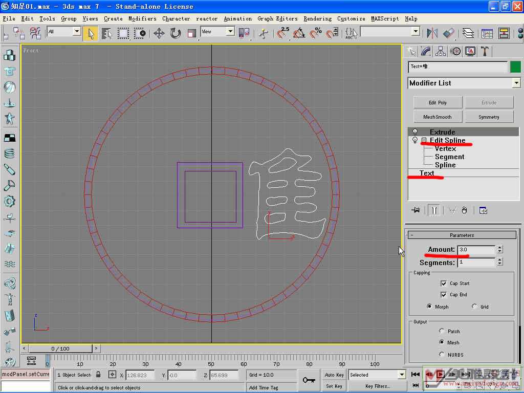Viewport: 524px width, 393px height.
Task: Click the MeshSmooth button
Action: [437, 117]
